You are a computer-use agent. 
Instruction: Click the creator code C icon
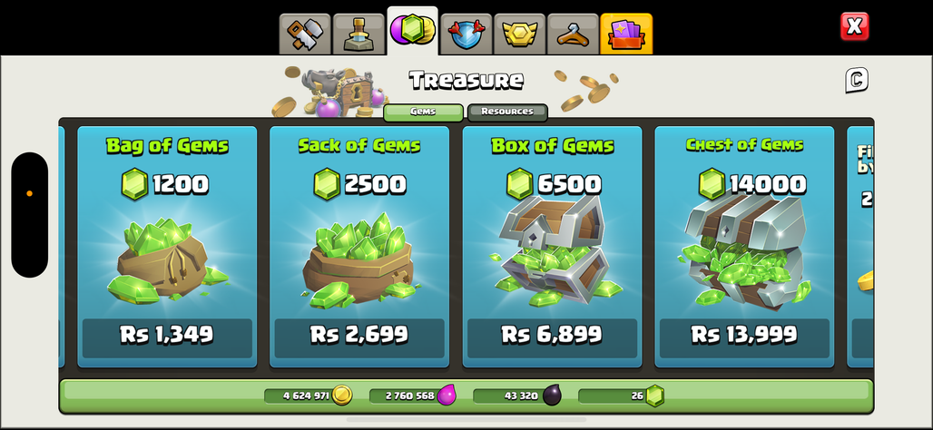click(x=856, y=81)
